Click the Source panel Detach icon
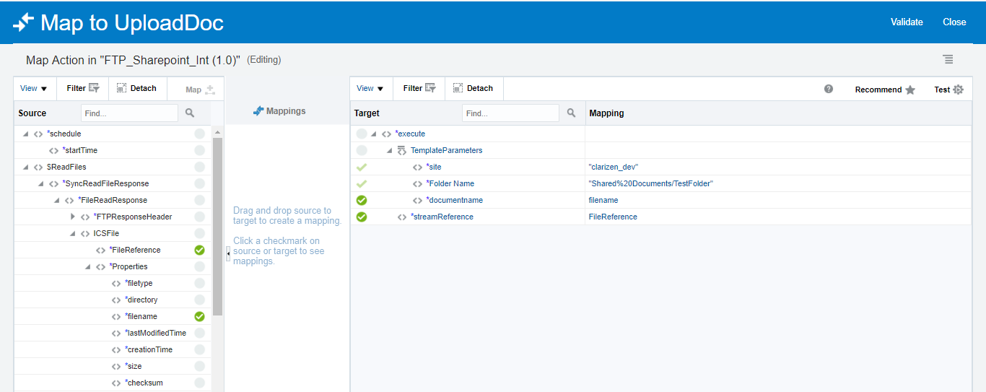986x392 pixels. pos(121,88)
